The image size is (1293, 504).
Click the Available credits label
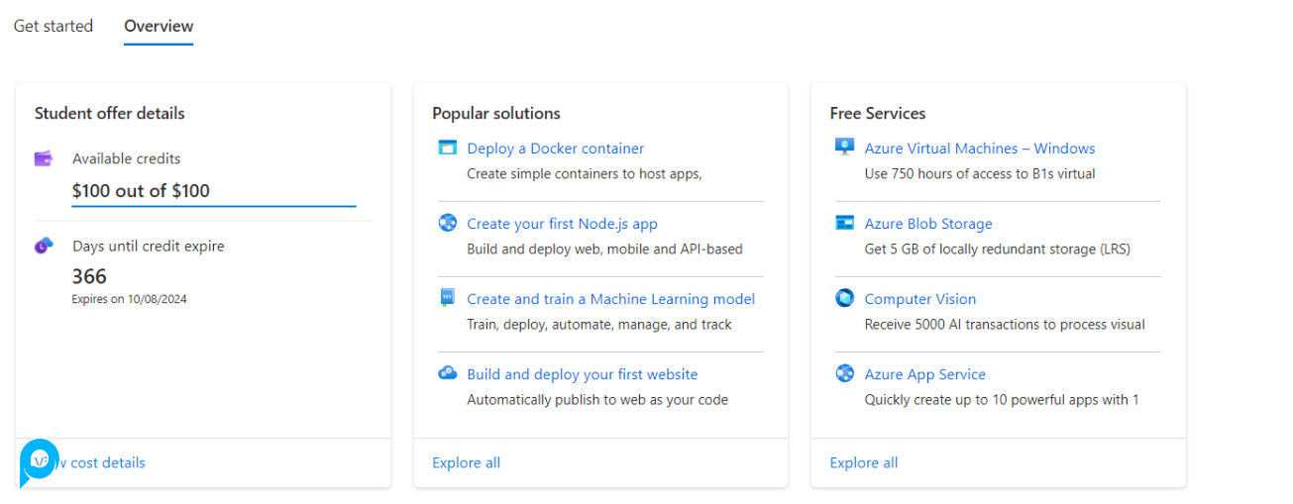(127, 158)
